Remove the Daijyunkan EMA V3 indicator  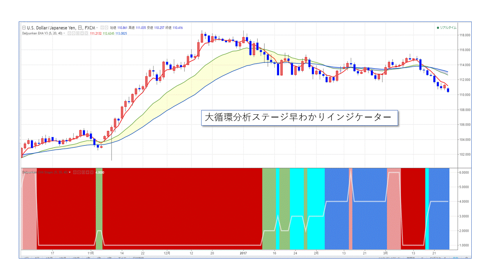(x=86, y=33)
